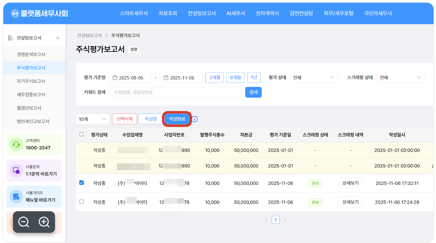The height and width of the screenshot is (243, 436).
Task: Click the 스크래핑 내역 column header
Action: [350, 135]
